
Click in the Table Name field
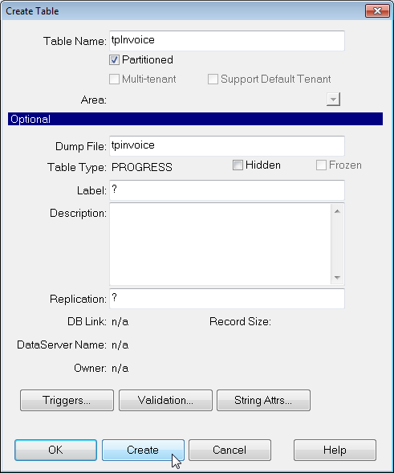tap(227, 41)
